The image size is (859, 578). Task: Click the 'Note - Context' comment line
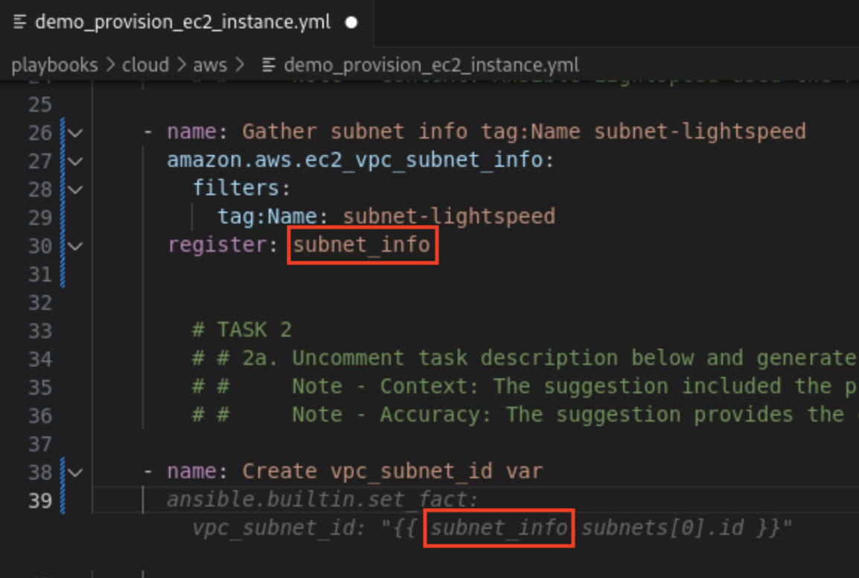pyautogui.click(x=525, y=387)
